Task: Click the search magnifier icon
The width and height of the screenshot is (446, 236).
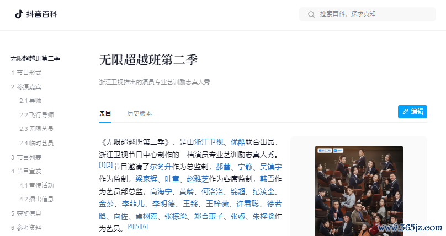Action: [x=311, y=14]
